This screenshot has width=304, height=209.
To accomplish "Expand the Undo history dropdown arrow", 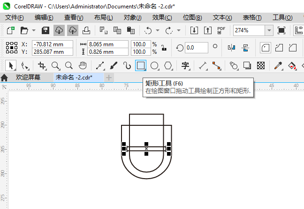I will pos(158,30).
